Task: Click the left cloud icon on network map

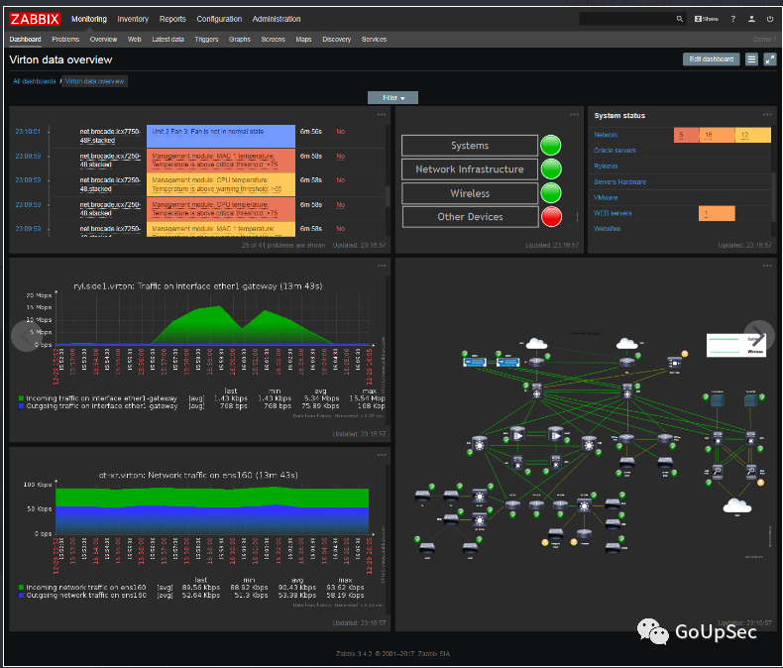Action: pos(536,344)
